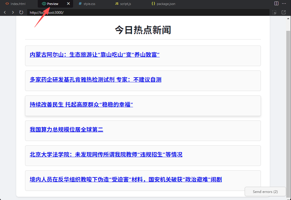
Task: Open the 北京大学法学院 news link
Action: (x=106, y=154)
